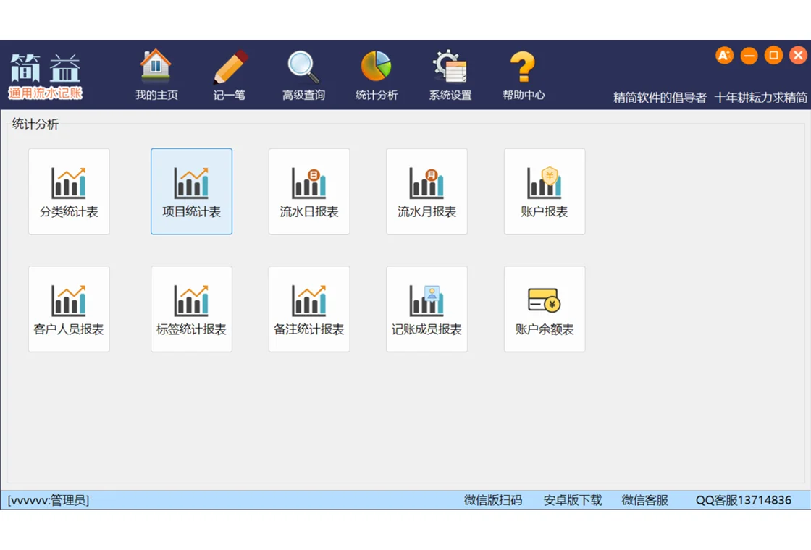The height and width of the screenshot is (550, 811).
Task: Open the 项目统计表 report
Action: coord(191,191)
